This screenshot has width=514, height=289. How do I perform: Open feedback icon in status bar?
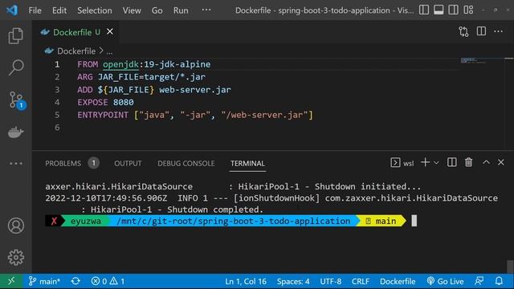[x=479, y=281]
